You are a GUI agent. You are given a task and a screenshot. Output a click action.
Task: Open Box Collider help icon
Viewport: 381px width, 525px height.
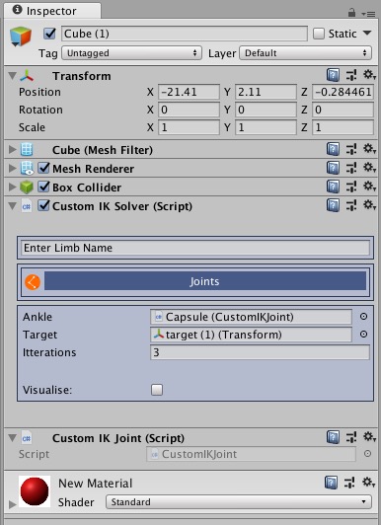333,187
